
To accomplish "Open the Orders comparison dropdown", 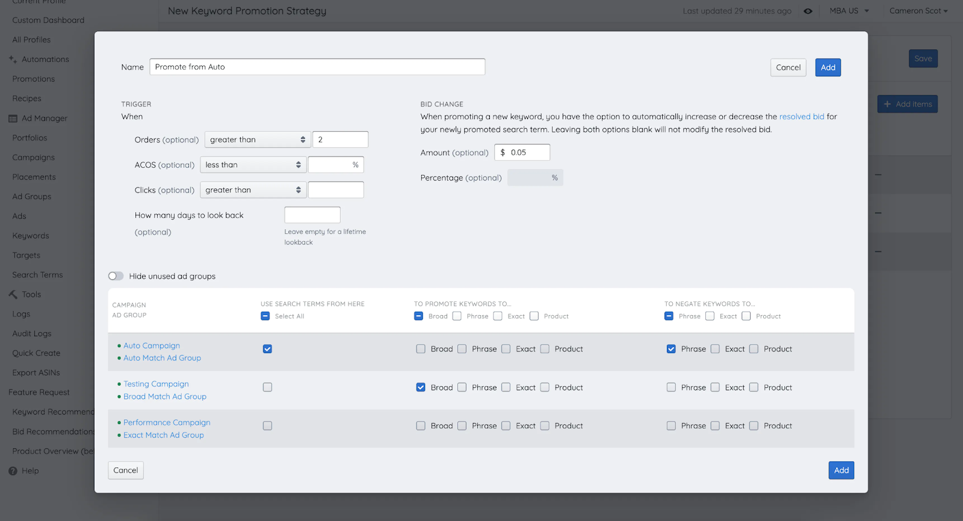I will (258, 140).
